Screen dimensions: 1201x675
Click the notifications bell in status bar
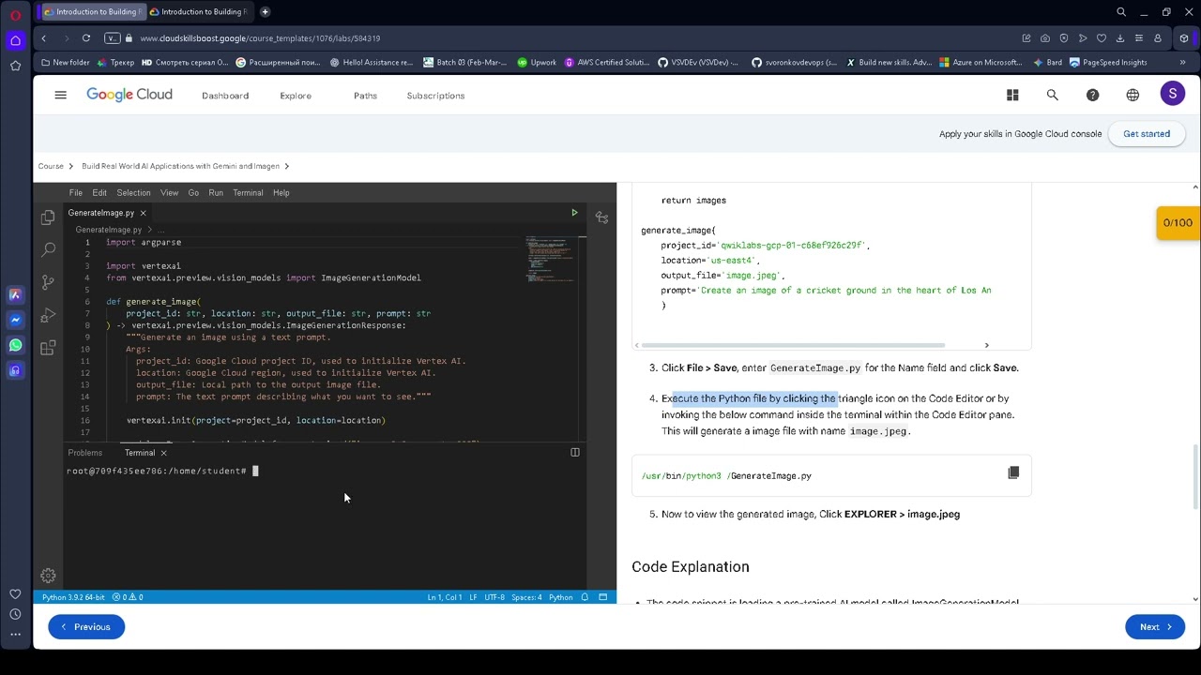point(585,597)
